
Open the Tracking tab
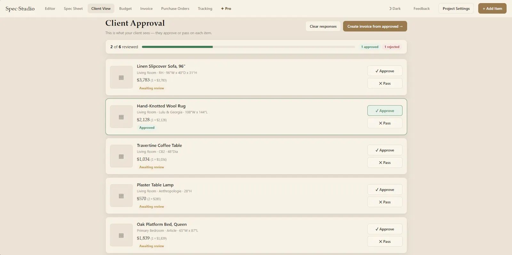point(205,9)
